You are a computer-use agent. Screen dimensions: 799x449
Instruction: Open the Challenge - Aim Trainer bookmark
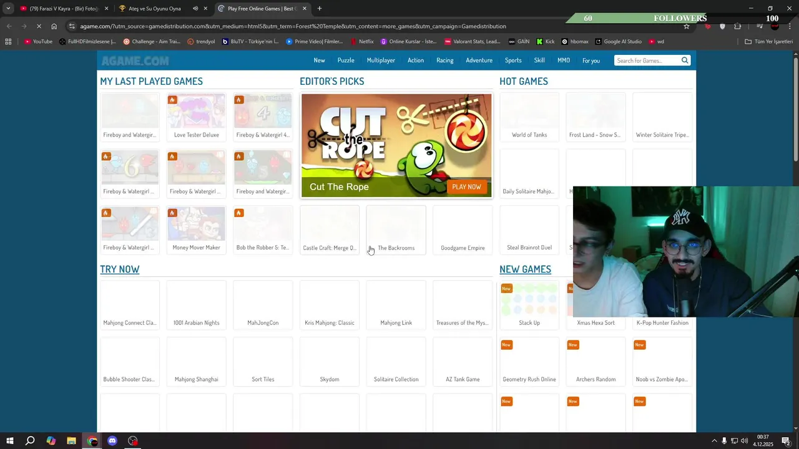152,42
